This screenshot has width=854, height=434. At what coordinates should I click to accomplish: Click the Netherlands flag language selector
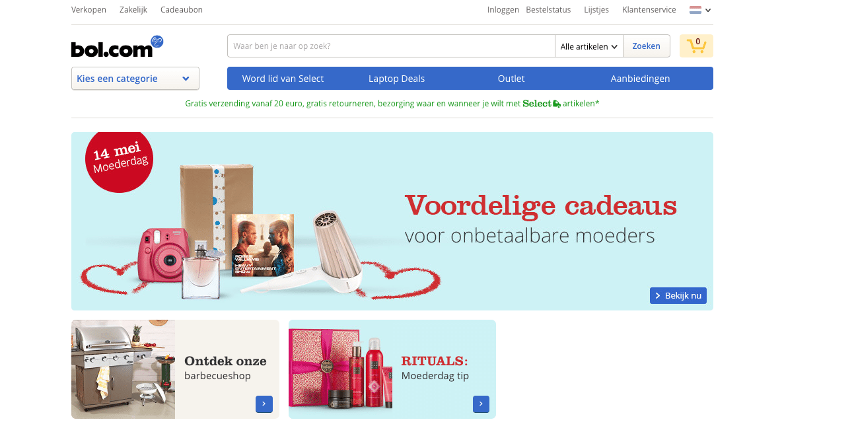pyautogui.click(x=695, y=10)
